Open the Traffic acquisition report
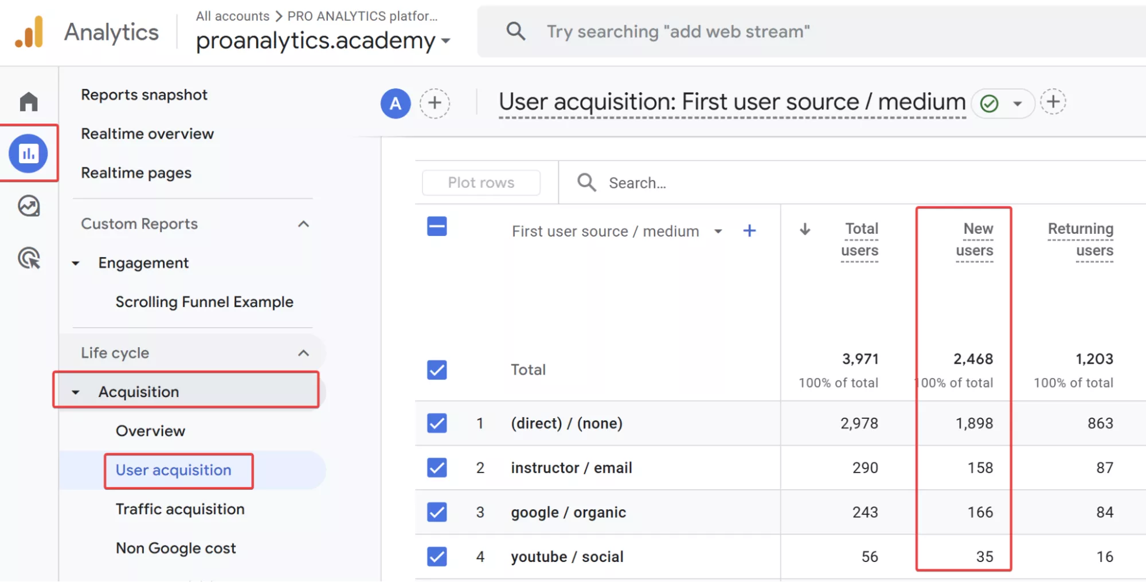The image size is (1146, 582). coord(180,509)
